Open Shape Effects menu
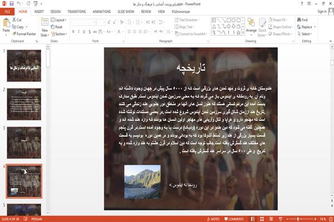Viewport: 334px width, 222px height. click(x=281, y=34)
